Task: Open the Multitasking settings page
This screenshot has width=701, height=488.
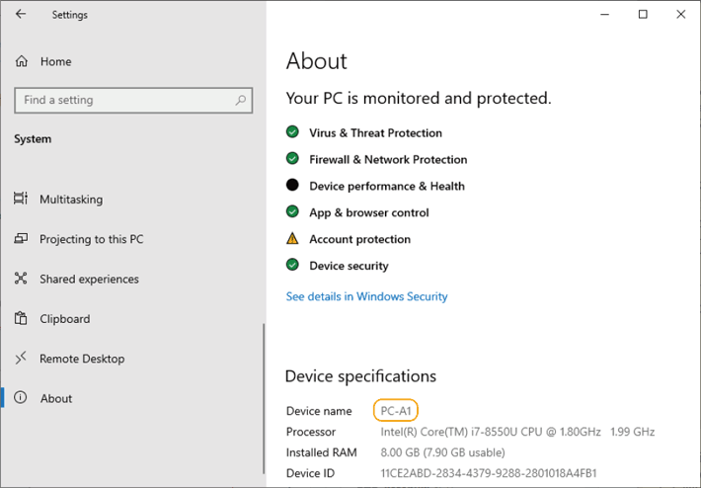Action: click(x=71, y=200)
